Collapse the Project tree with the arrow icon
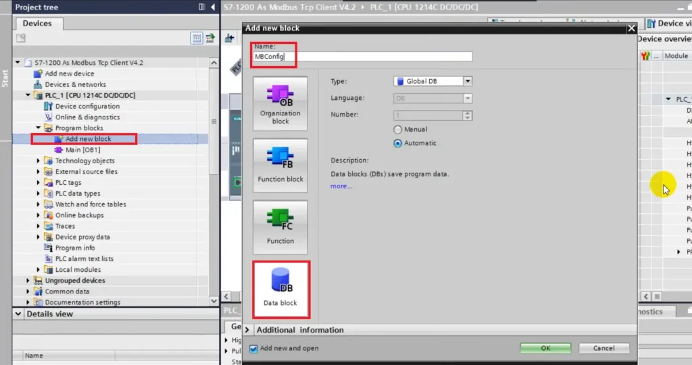The image size is (692, 365). (x=213, y=7)
